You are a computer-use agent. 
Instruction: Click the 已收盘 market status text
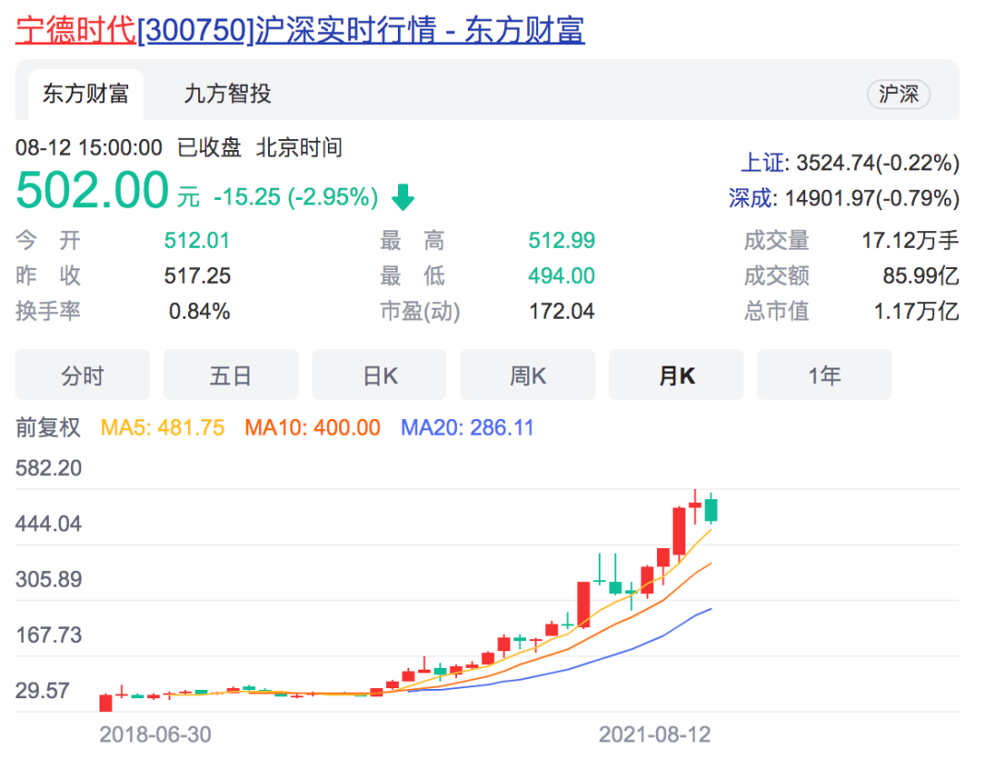coord(209,148)
